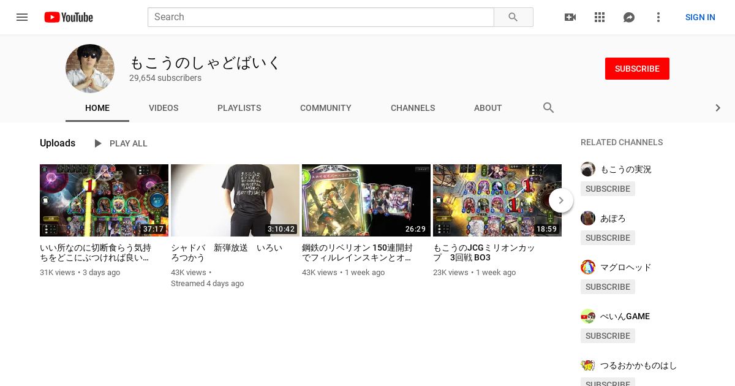
Task: Open the 26:29 video thumbnail
Action: tap(366, 200)
